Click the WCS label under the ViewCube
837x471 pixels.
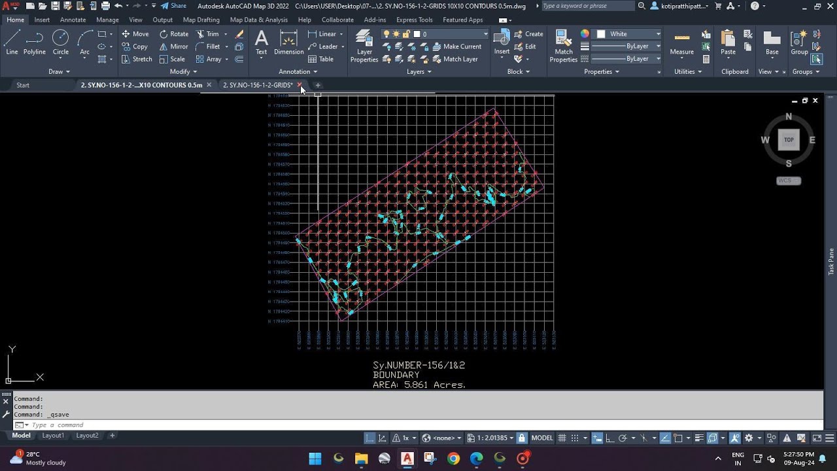(788, 181)
